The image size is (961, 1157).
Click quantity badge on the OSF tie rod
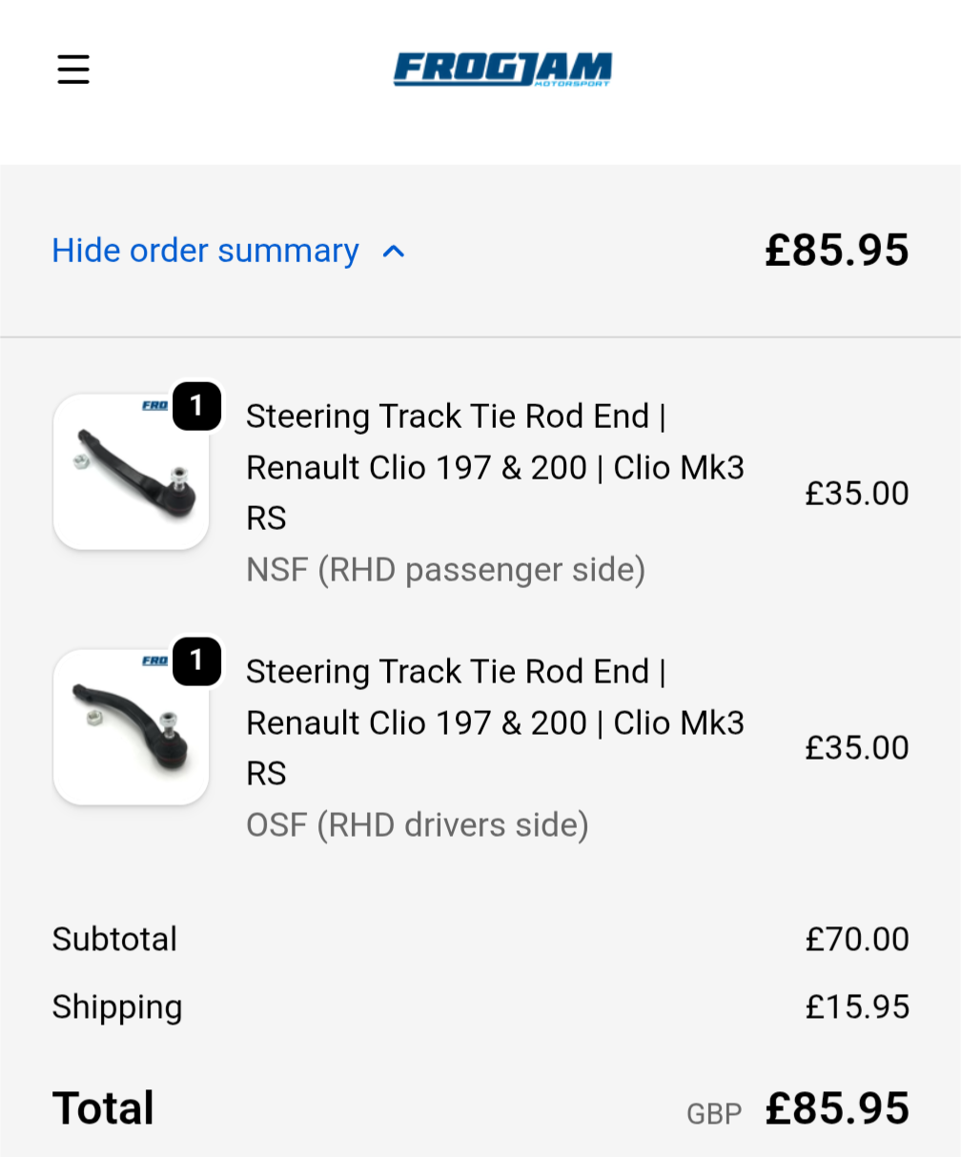[x=197, y=661]
